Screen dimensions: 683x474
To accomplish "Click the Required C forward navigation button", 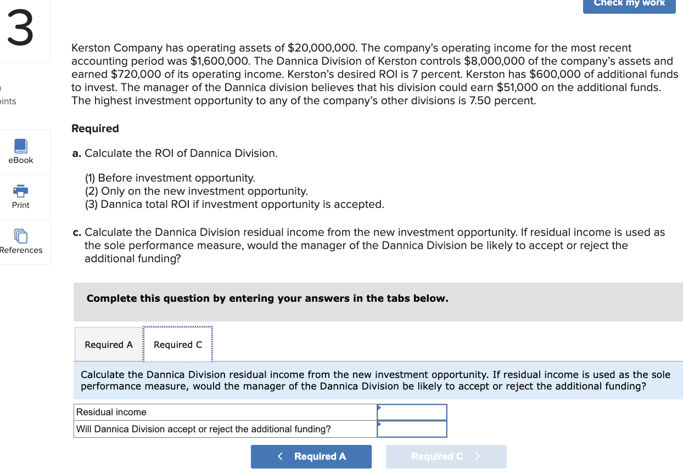I will pos(446,456).
